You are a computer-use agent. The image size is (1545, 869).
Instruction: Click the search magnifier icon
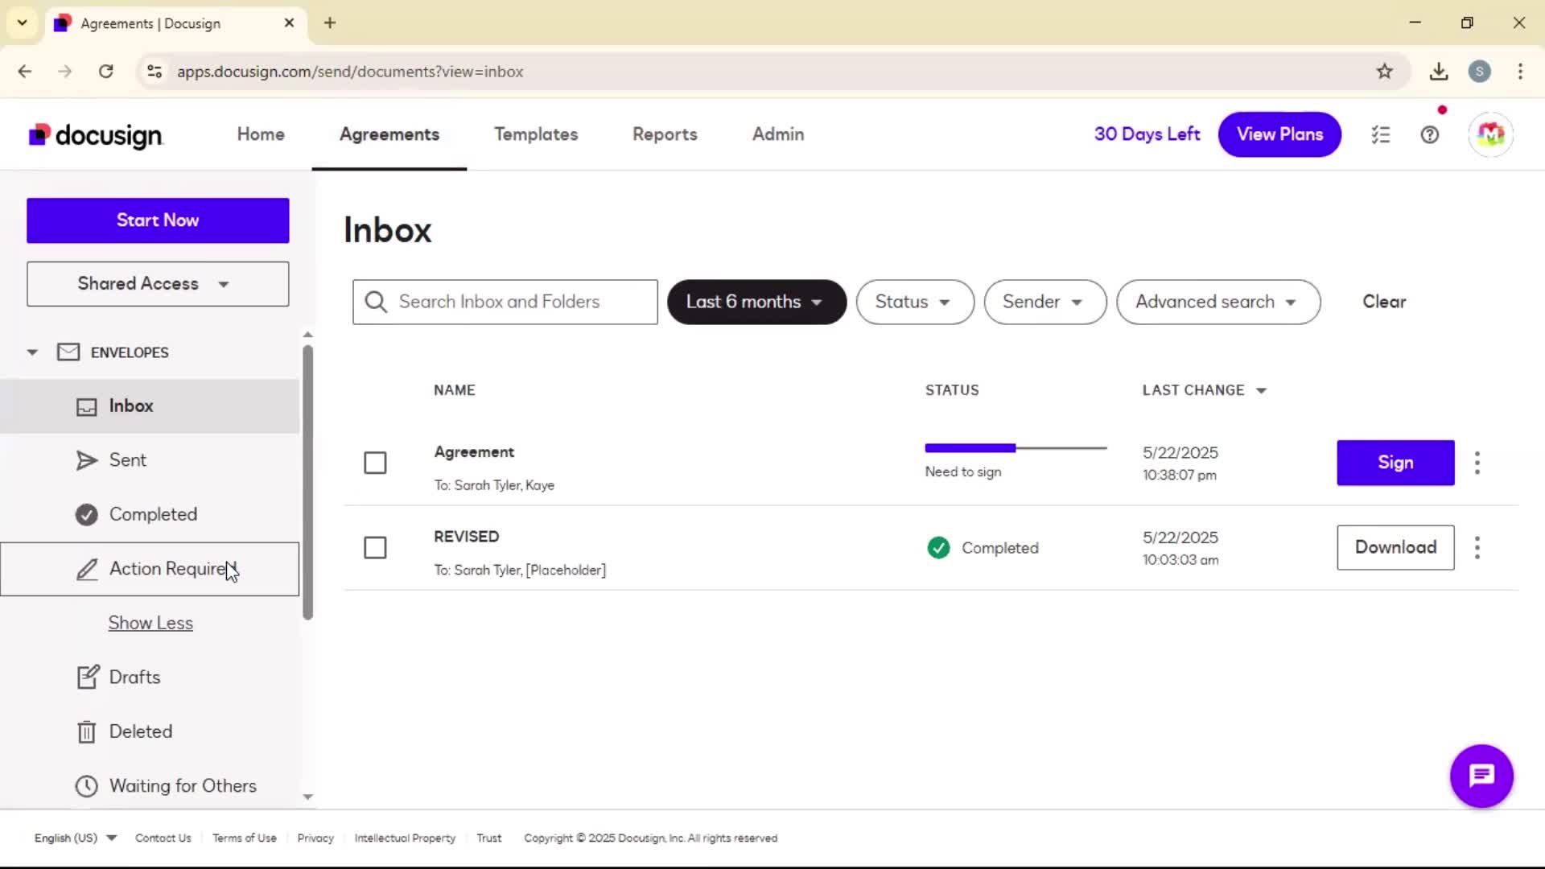click(376, 302)
